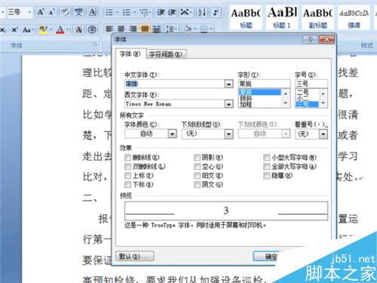Open the Font group dialog launcher arrow

pos(96,45)
